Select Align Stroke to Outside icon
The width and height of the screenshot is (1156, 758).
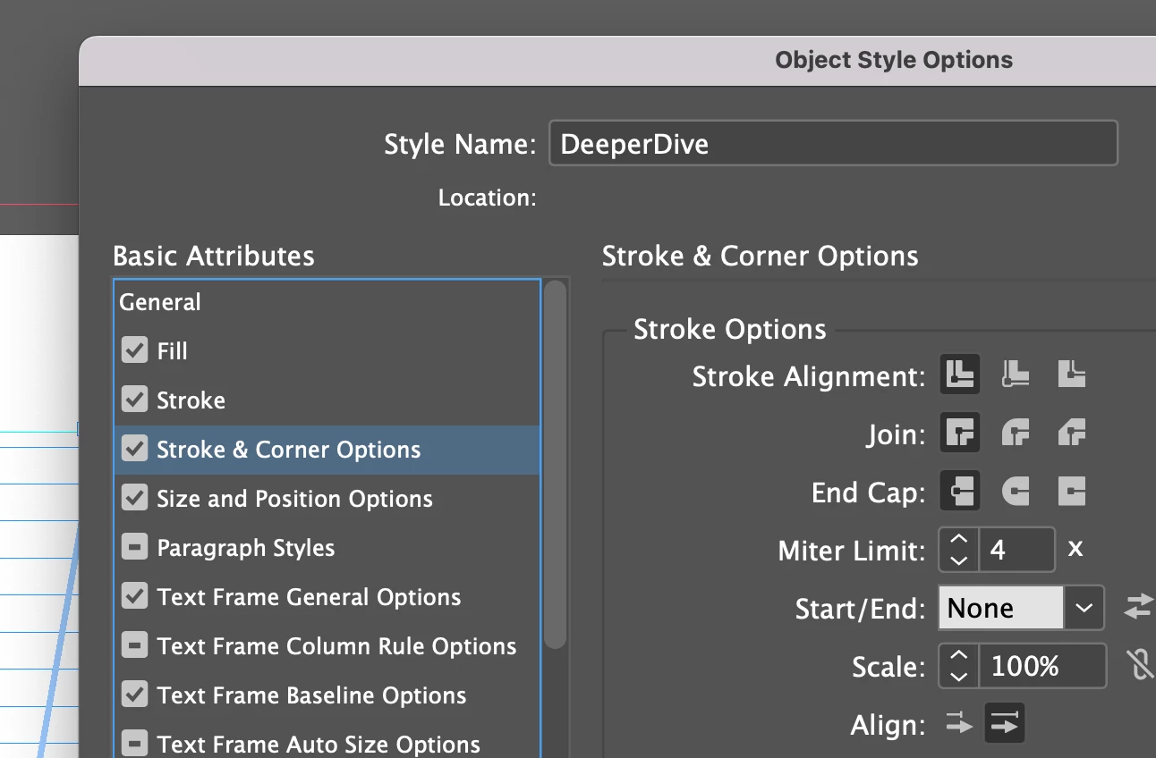(x=1071, y=375)
